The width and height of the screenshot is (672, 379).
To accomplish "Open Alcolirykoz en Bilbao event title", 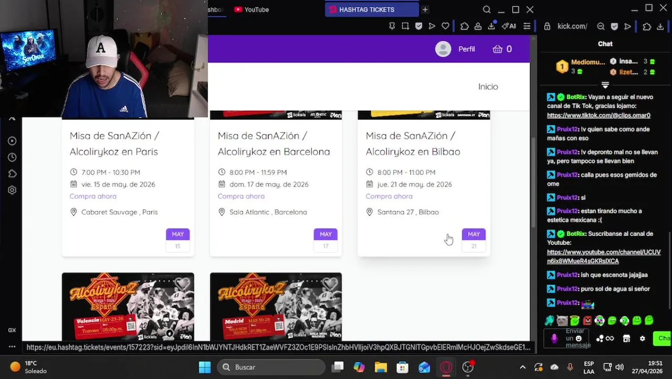I will [x=413, y=144].
